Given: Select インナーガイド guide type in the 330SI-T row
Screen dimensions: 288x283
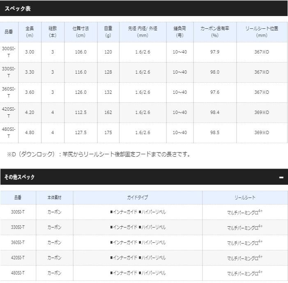Looking at the screenshot, I should pyautogui.click(x=124, y=227).
